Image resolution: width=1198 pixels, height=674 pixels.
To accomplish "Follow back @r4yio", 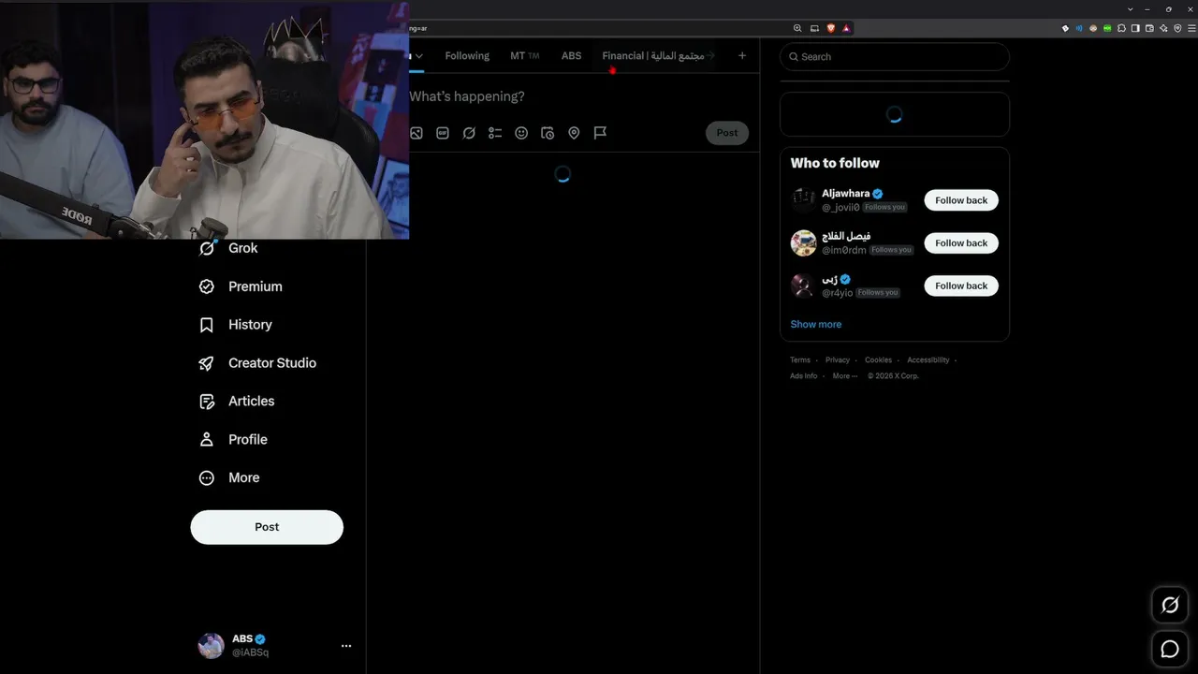I will click(x=961, y=286).
